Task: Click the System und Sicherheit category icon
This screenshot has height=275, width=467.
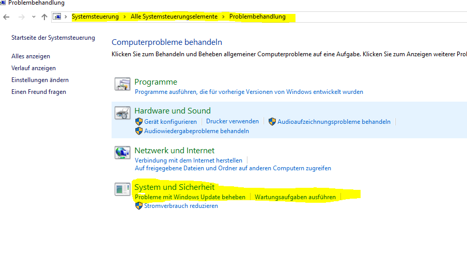Action: point(122,189)
